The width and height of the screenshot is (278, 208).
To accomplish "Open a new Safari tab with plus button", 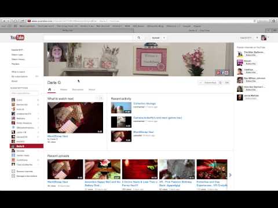I will (x=269, y=30).
